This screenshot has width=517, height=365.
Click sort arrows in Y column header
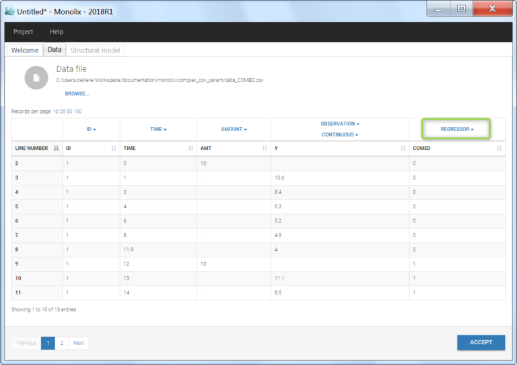(403, 148)
